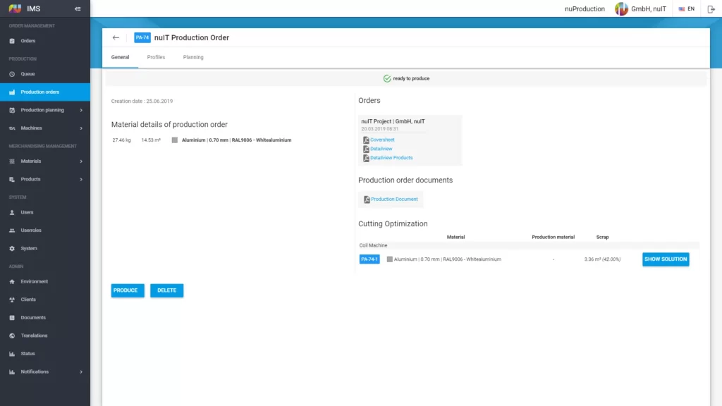Click the Orders icon in sidebar
This screenshot has height=406, width=722.
point(12,41)
